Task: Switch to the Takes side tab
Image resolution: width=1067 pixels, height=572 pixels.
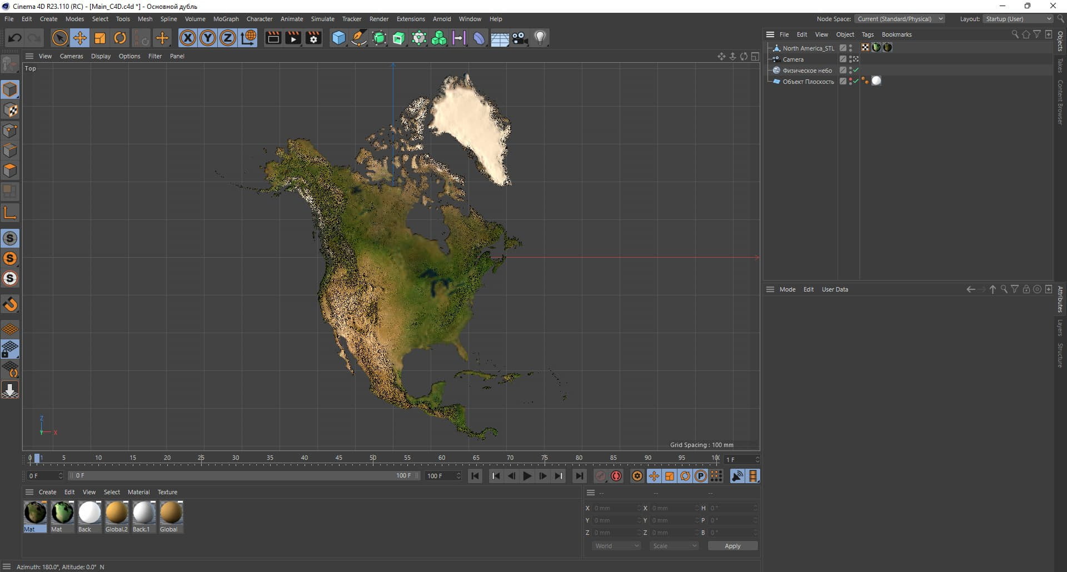Action: [x=1060, y=66]
